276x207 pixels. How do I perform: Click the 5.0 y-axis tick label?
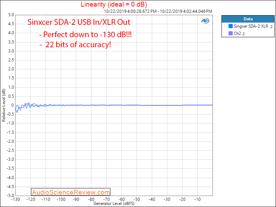coord(11,15)
